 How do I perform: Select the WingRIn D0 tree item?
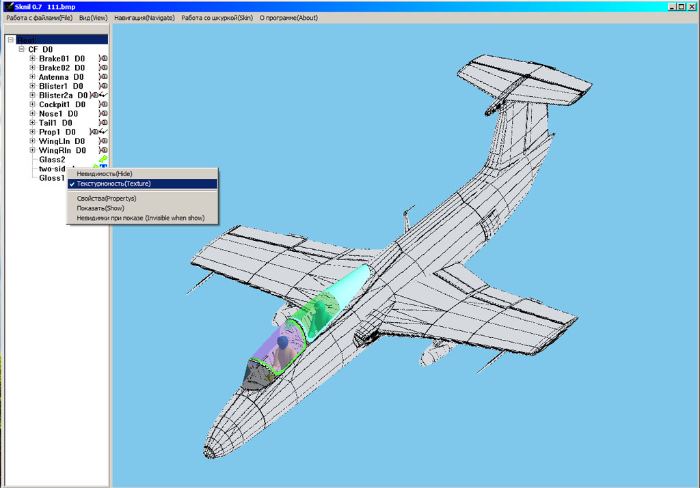(x=62, y=151)
